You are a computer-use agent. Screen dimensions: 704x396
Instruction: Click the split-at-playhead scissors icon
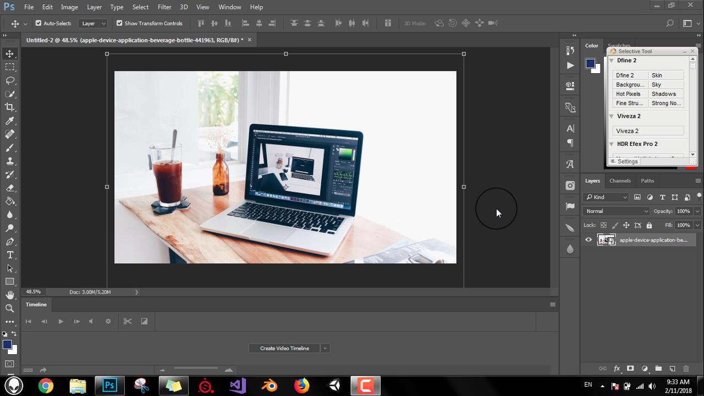pos(128,321)
